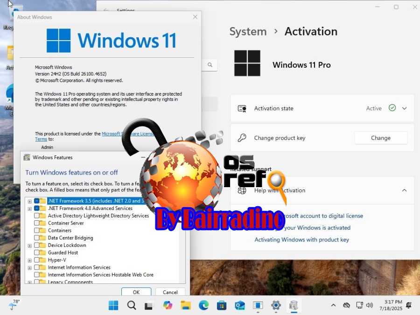This screenshot has width=420, height=315.
Task: Click OK in Windows Features
Action: 136,292
